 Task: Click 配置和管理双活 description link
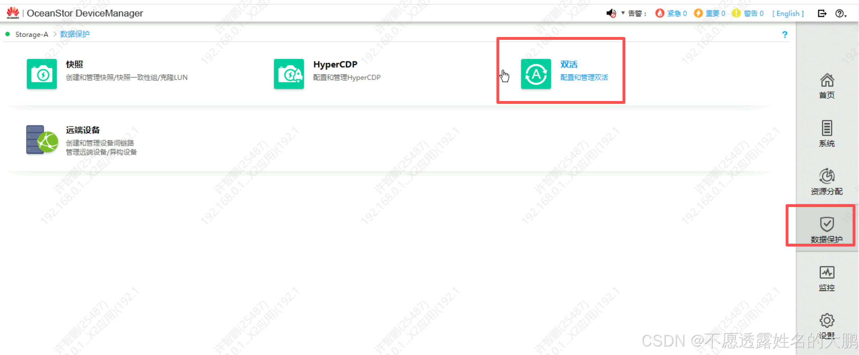[584, 77]
